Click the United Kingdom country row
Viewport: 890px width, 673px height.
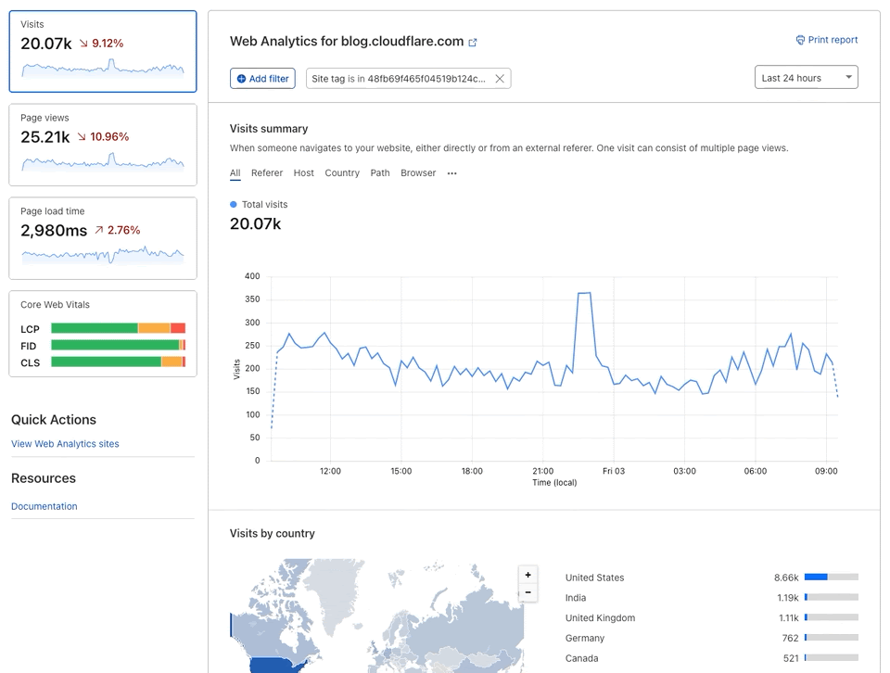pos(712,617)
